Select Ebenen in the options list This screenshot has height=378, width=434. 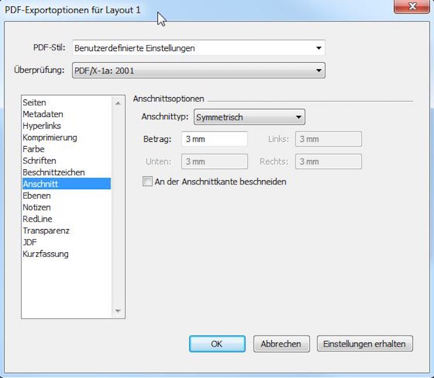click(x=66, y=195)
